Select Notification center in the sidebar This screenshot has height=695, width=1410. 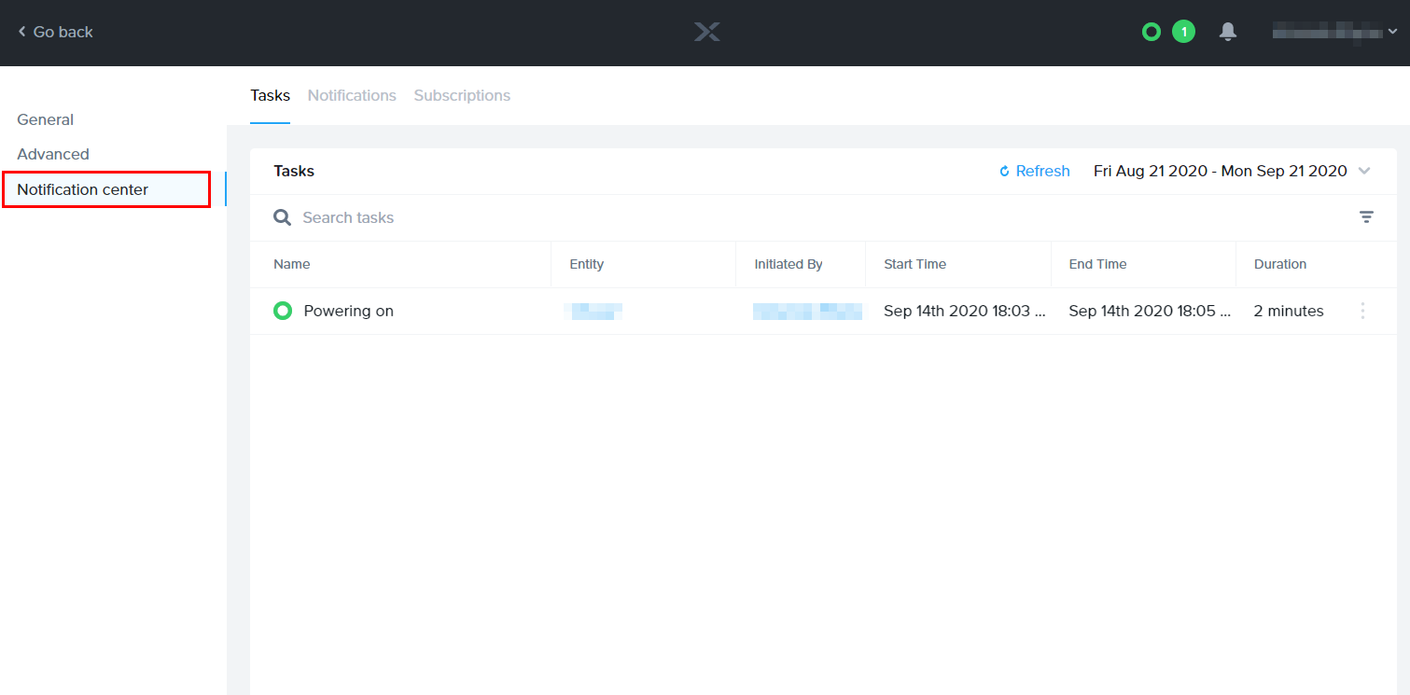coord(106,189)
